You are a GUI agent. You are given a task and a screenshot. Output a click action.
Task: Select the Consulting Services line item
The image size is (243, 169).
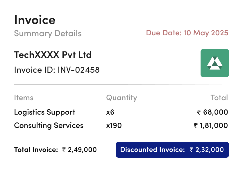click(49, 126)
